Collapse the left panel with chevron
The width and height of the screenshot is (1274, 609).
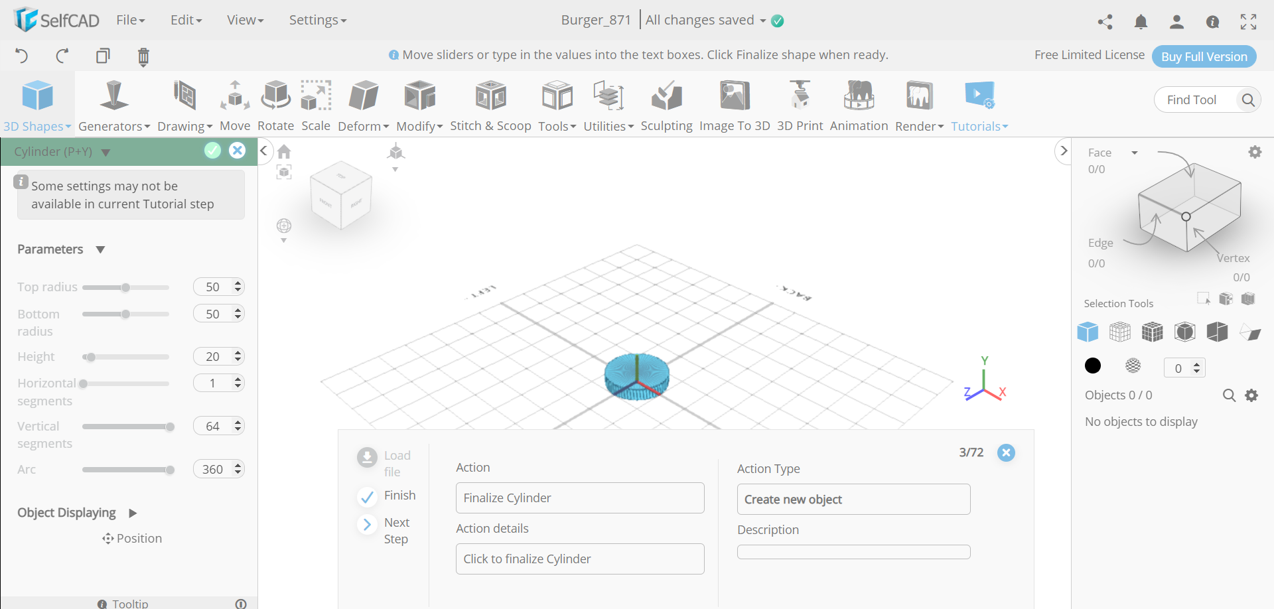click(x=263, y=151)
